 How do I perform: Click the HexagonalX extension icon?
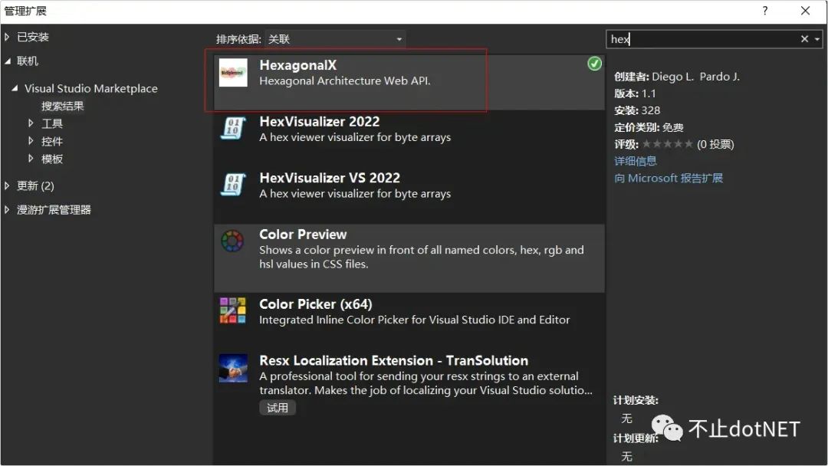(x=233, y=73)
